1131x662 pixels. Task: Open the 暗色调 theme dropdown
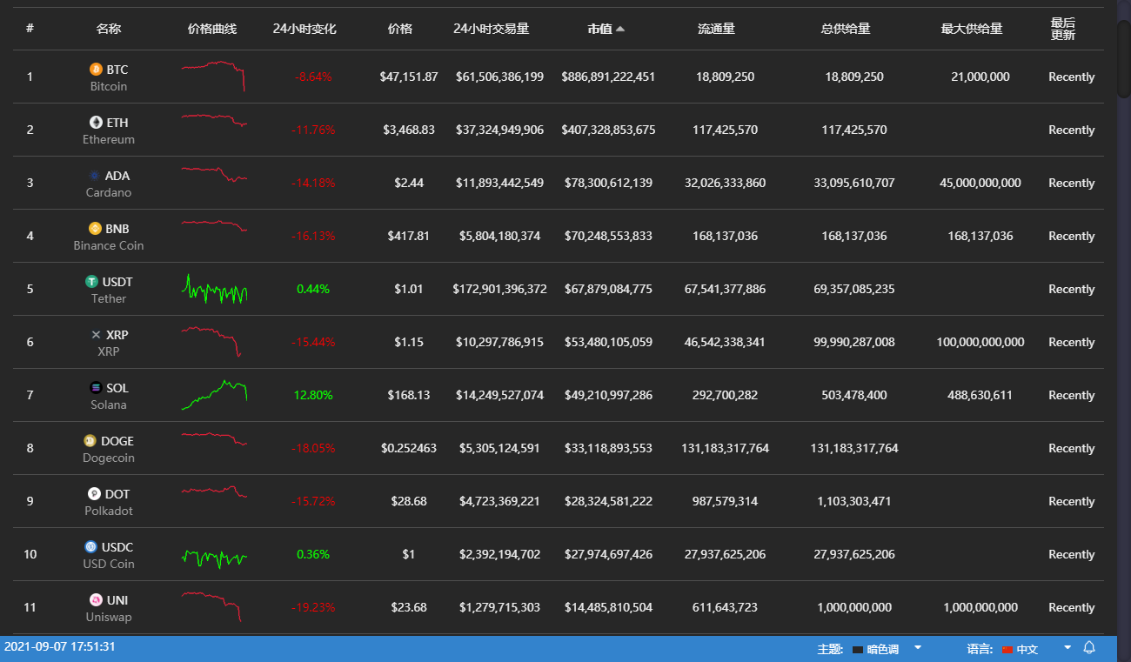887,649
